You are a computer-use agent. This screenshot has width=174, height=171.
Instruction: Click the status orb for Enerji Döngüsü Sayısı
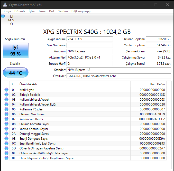pos(6,138)
